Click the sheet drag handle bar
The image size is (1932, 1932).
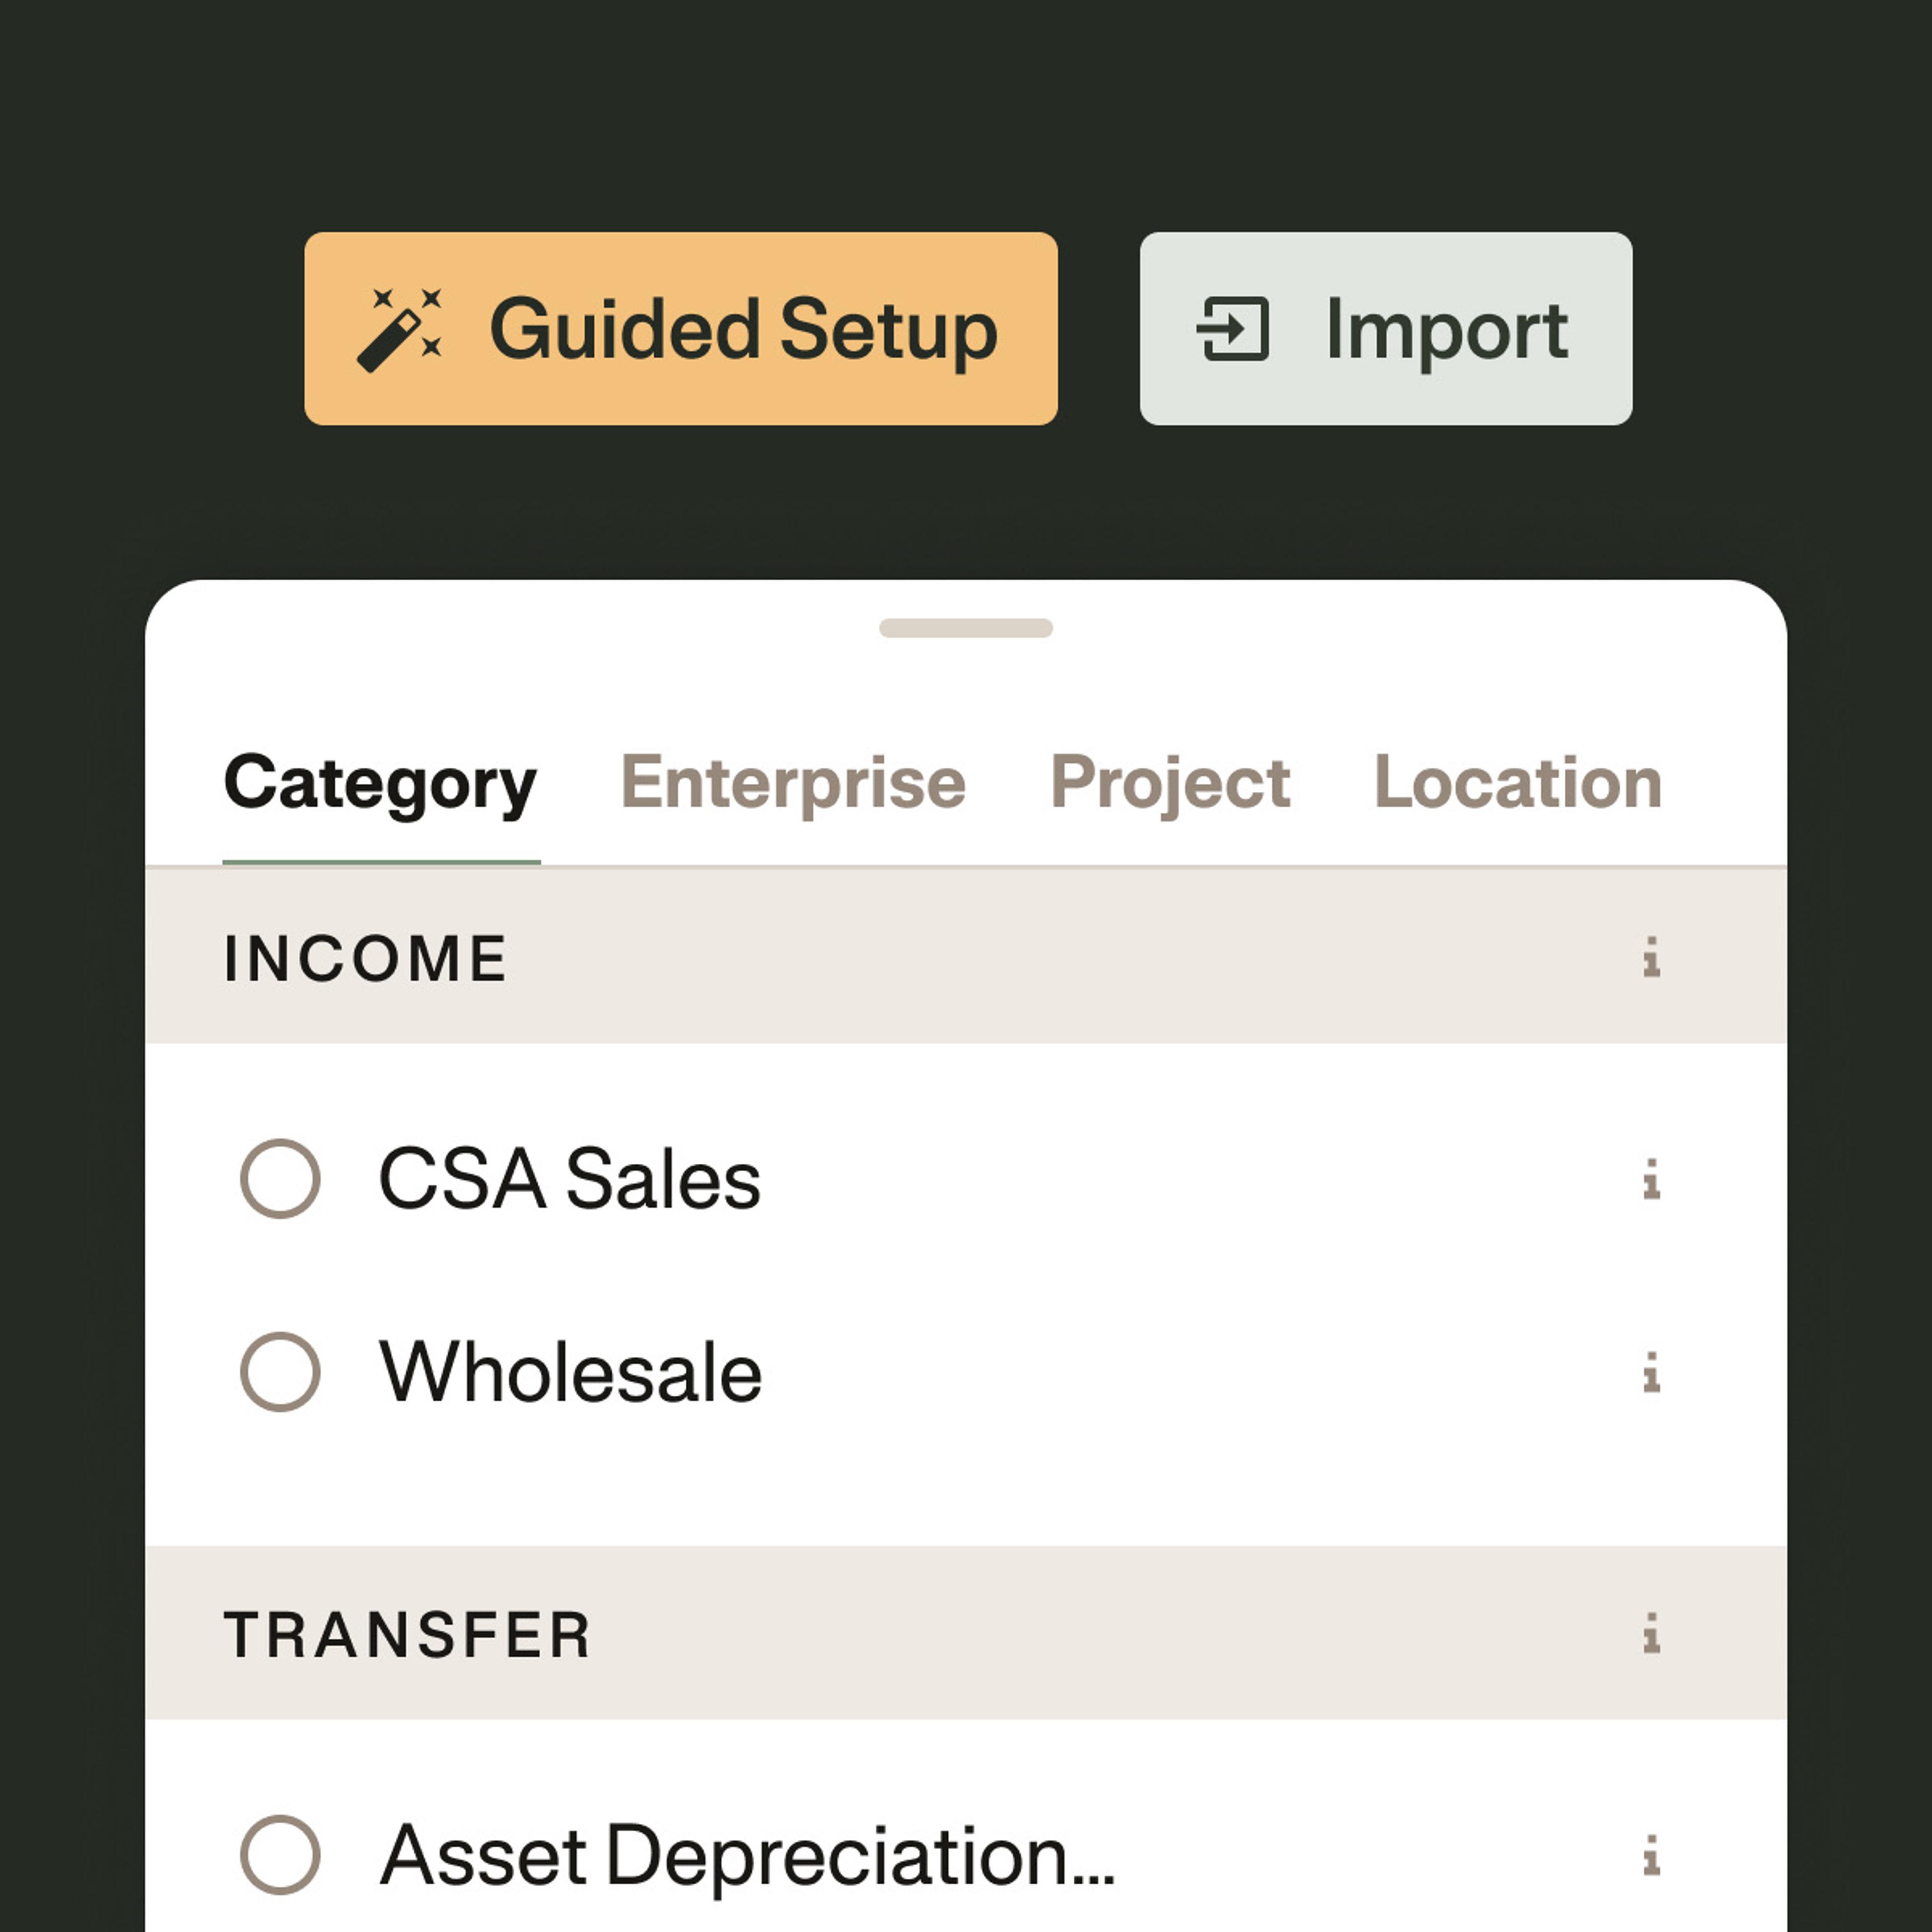(966, 628)
